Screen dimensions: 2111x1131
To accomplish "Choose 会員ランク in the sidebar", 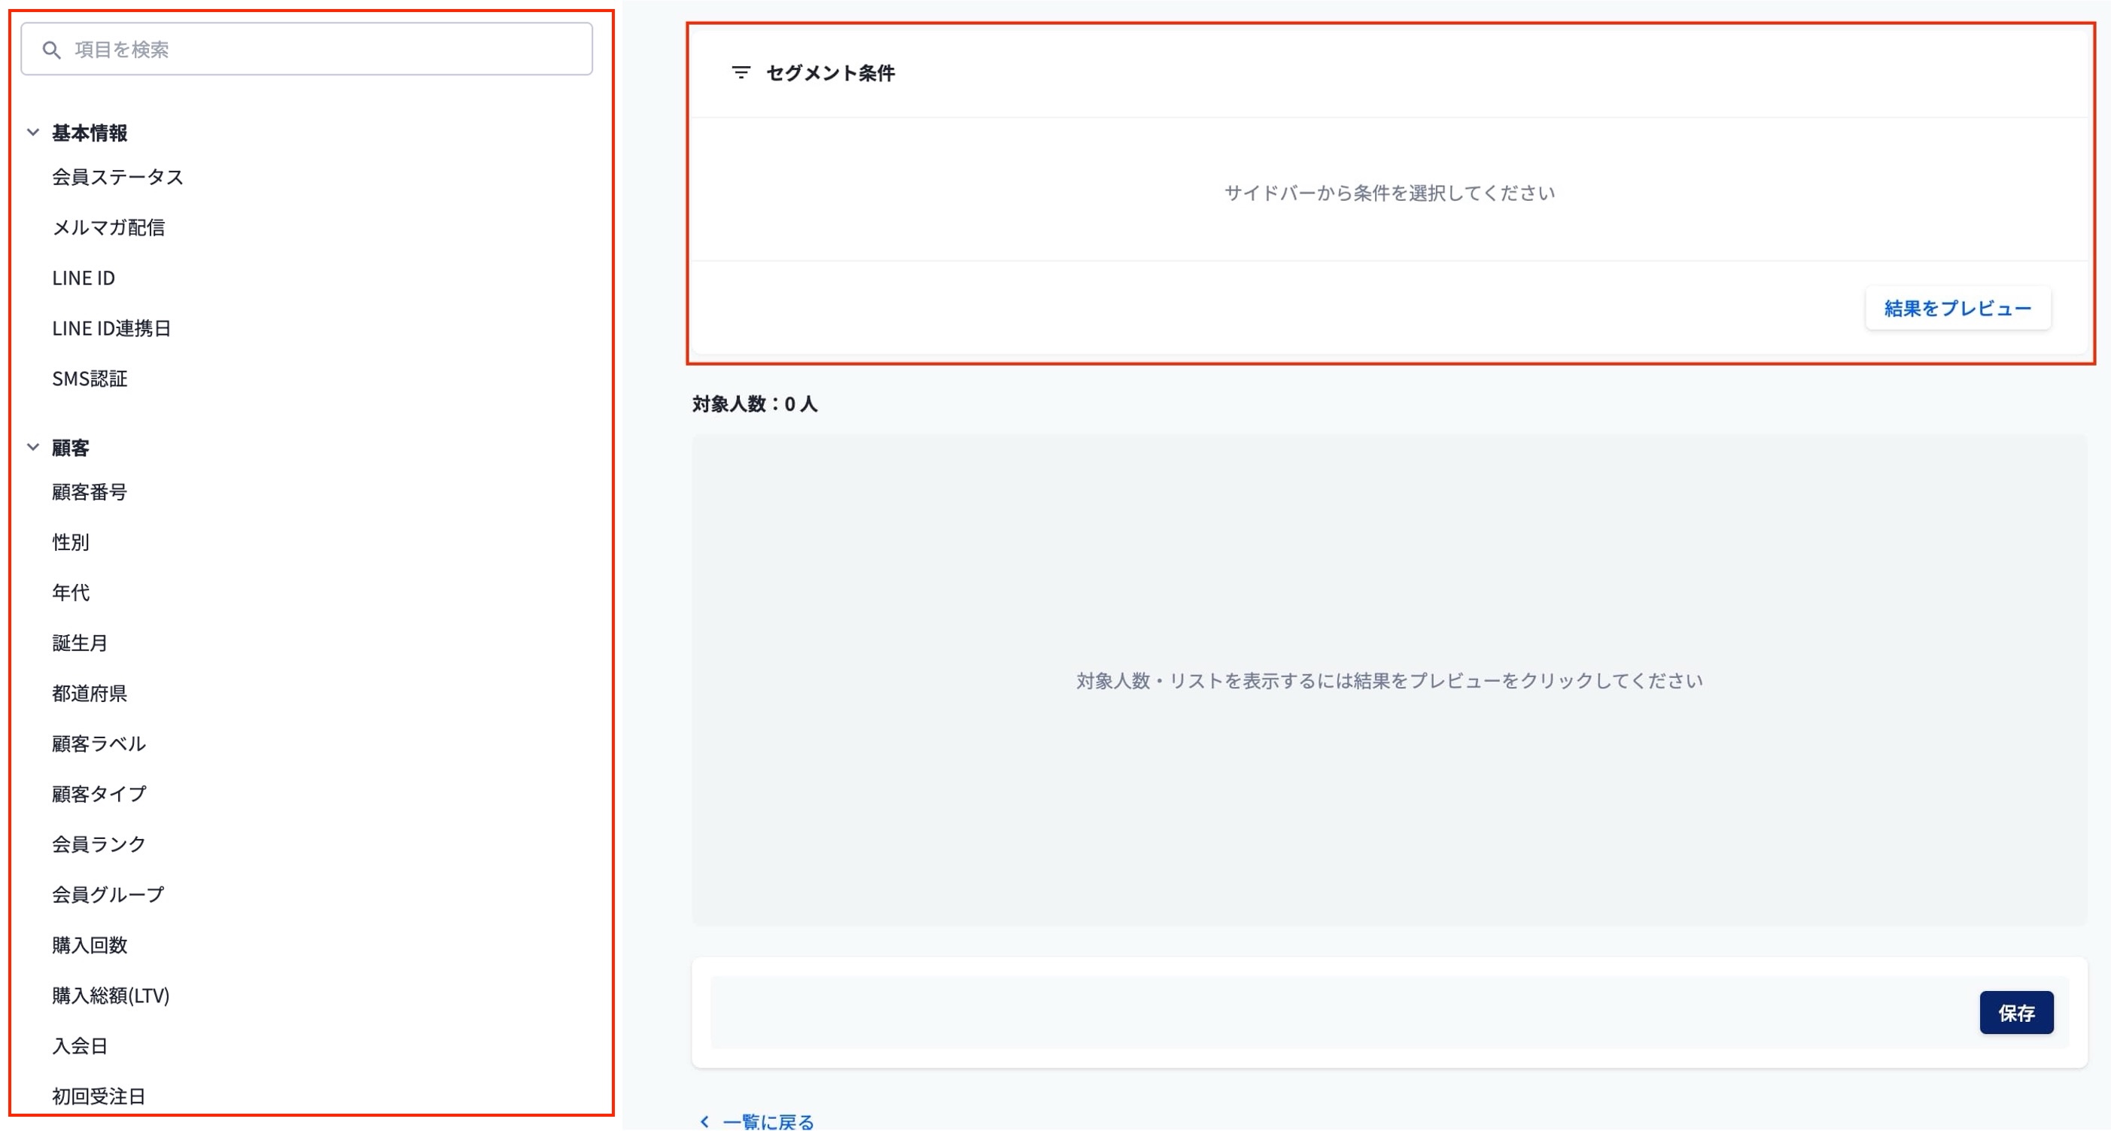I will click(x=99, y=844).
